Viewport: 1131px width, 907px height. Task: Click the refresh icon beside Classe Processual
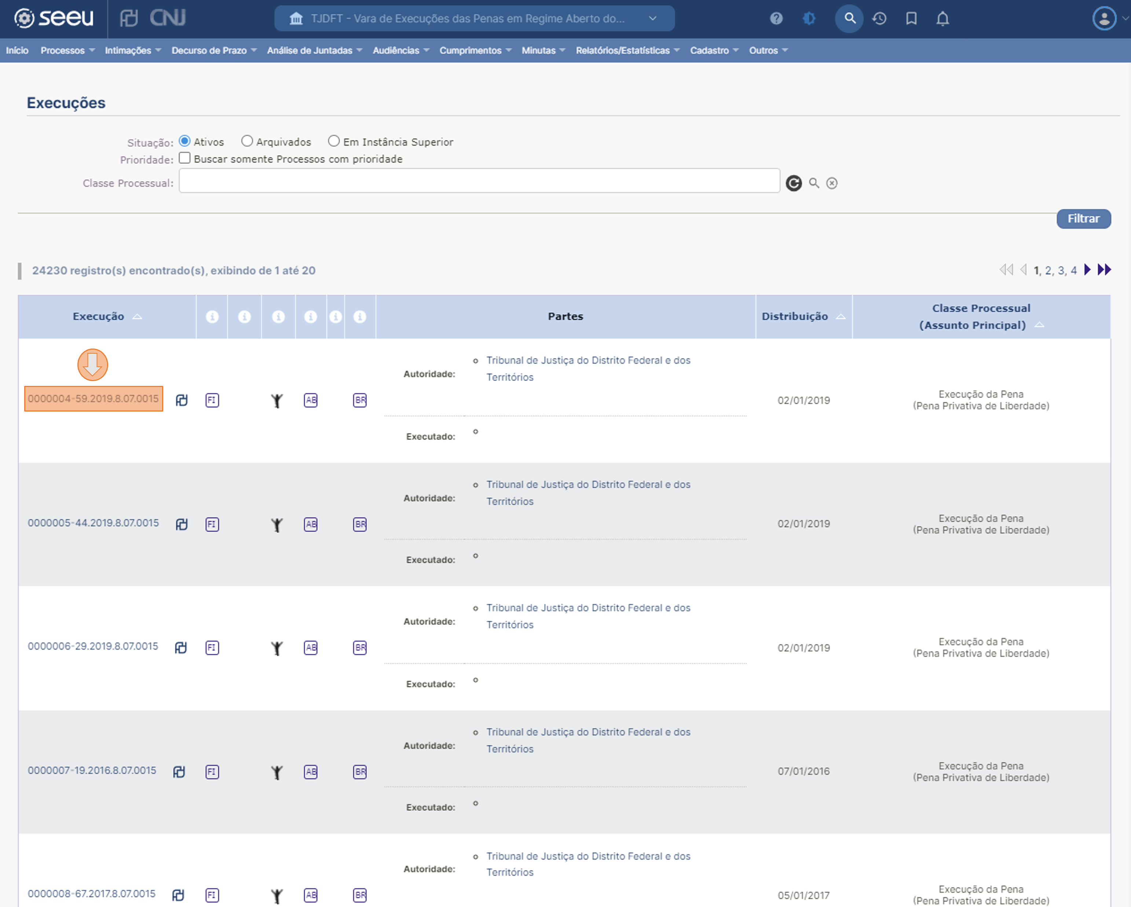(794, 183)
